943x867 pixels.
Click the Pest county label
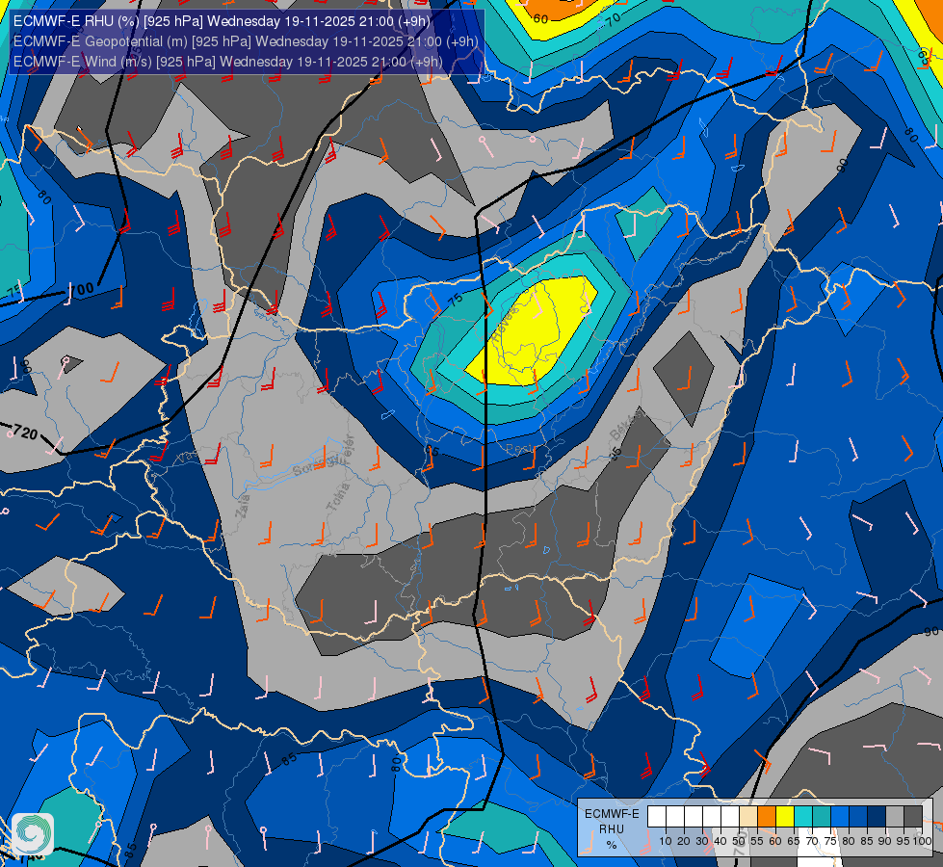coord(518,450)
